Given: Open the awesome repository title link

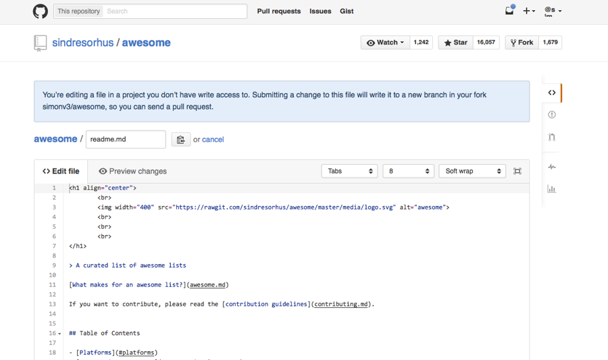Looking at the screenshot, I should tap(146, 43).
